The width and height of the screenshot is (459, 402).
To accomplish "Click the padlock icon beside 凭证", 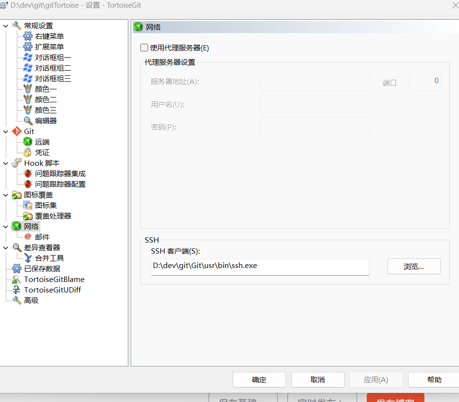I will coord(28,152).
